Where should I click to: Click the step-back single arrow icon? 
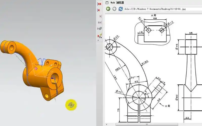99,10
